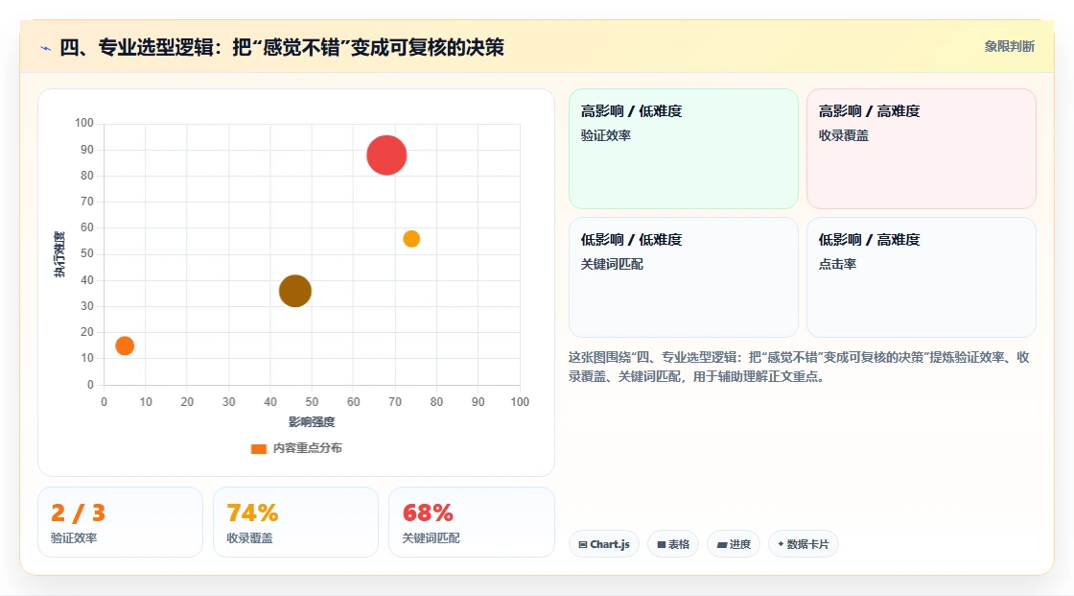Open the 低影响 / 高难度 quadrant card
Viewport: 1074px width, 596px height.
(922, 277)
